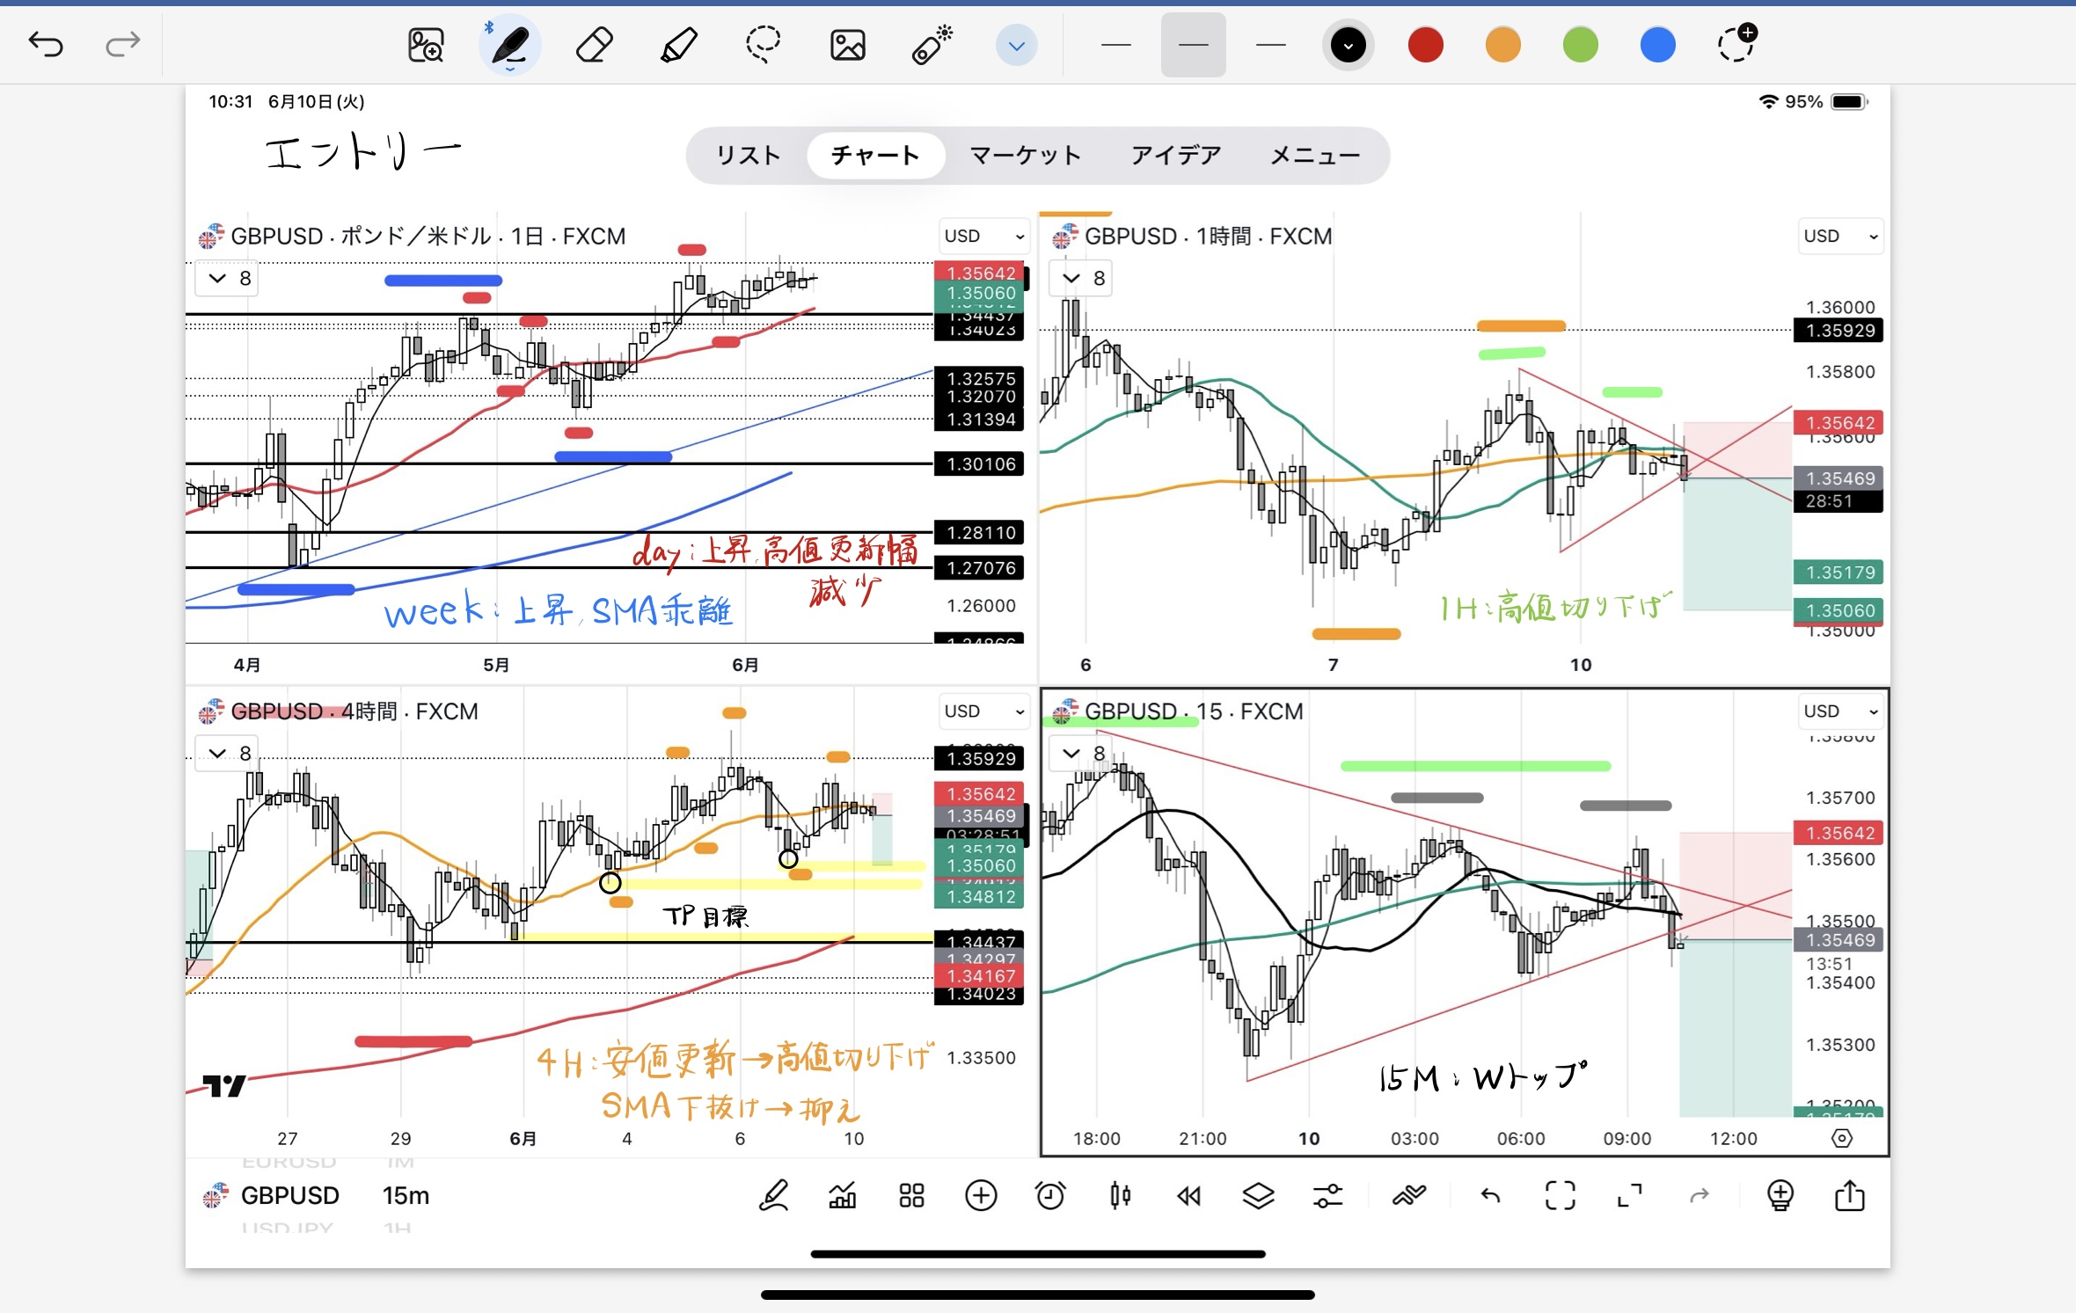Choose the third stroke width preset

point(1270,45)
